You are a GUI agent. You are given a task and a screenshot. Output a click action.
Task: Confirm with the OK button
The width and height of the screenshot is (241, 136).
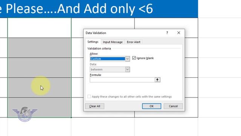(151, 106)
